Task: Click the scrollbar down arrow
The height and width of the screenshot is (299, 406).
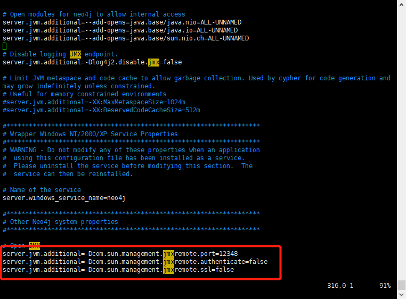Action: [x=401, y=295]
